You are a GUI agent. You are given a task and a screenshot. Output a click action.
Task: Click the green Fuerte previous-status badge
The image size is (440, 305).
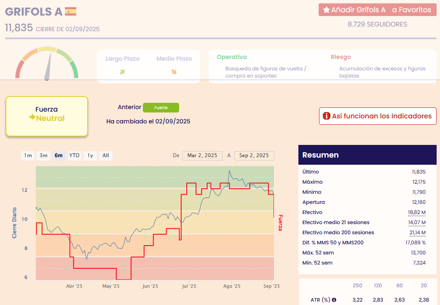tap(161, 107)
